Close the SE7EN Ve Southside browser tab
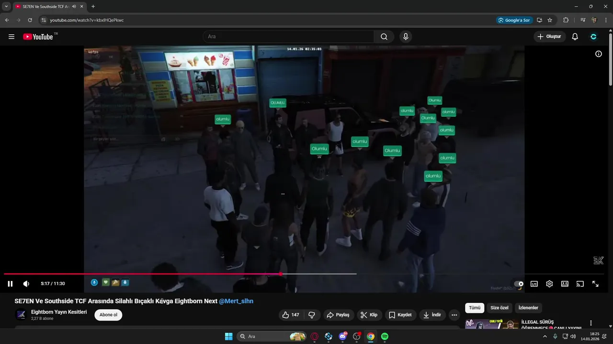Image resolution: width=613 pixels, height=344 pixels. tap(81, 6)
